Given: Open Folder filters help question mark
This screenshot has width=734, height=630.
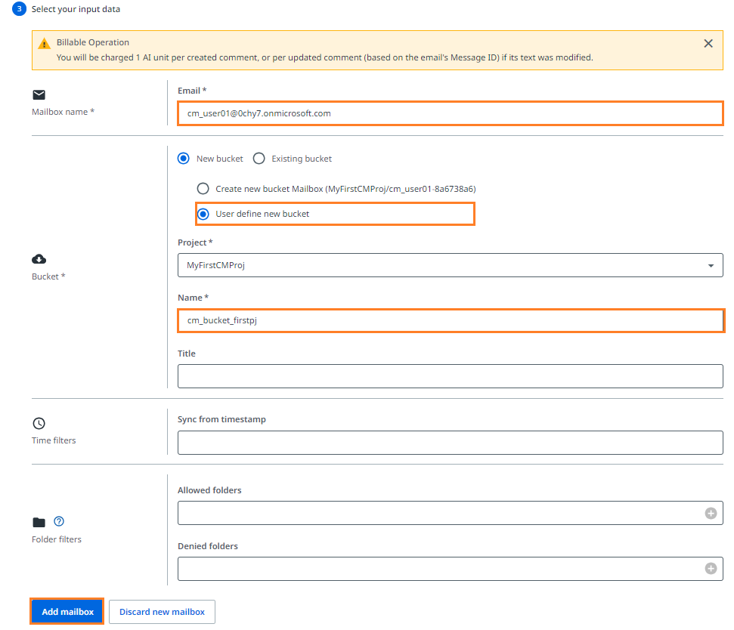Looking at the screenshot, I should click(59, 521).
